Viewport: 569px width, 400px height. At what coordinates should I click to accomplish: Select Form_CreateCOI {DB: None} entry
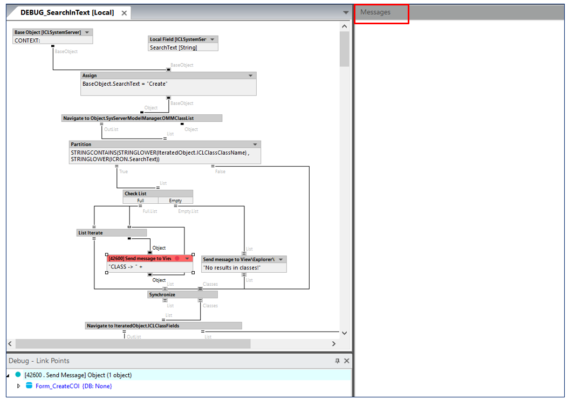pos(74,386)
